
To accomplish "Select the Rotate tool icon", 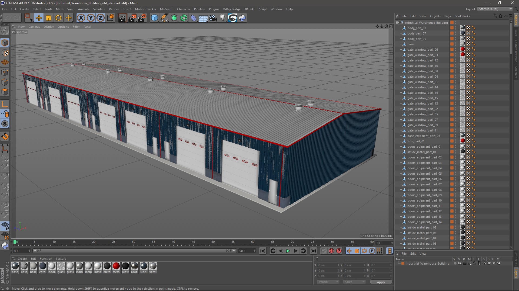I will [x=58, y=18].
